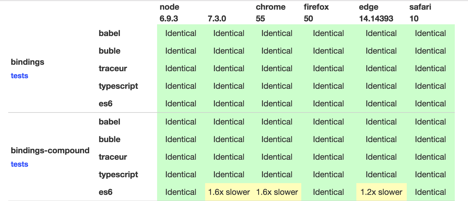This screenshot has height=201, width=468.
Task: Click the typescript row label under bindings
Action: [118, 86]
